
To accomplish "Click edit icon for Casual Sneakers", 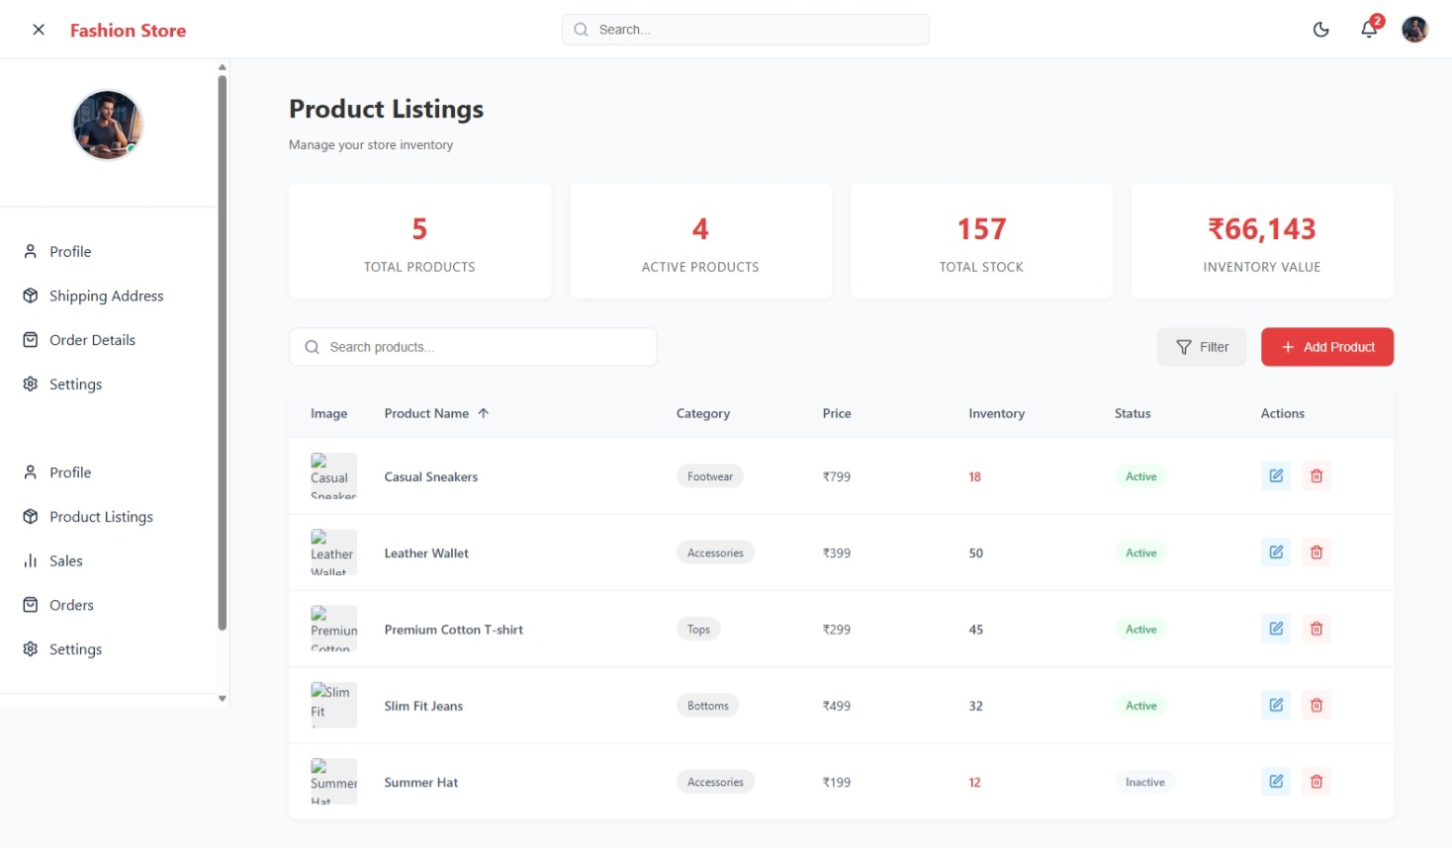I will click(1276, 476).
